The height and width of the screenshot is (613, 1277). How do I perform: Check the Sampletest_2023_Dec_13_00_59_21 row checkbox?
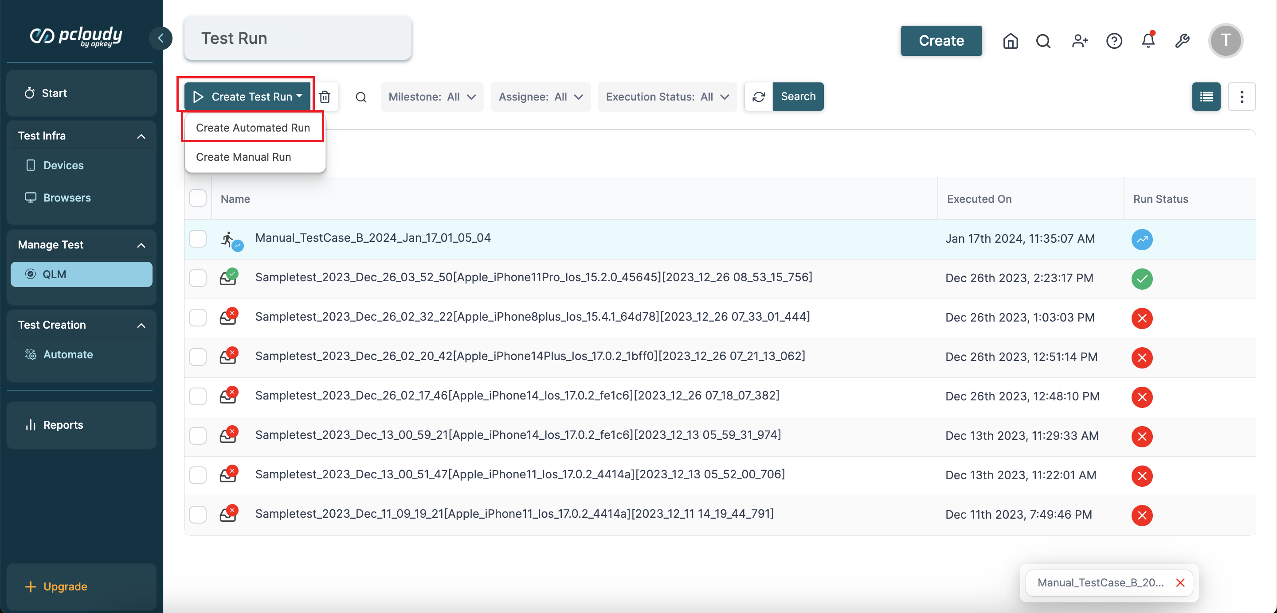(x=198, y=436)
